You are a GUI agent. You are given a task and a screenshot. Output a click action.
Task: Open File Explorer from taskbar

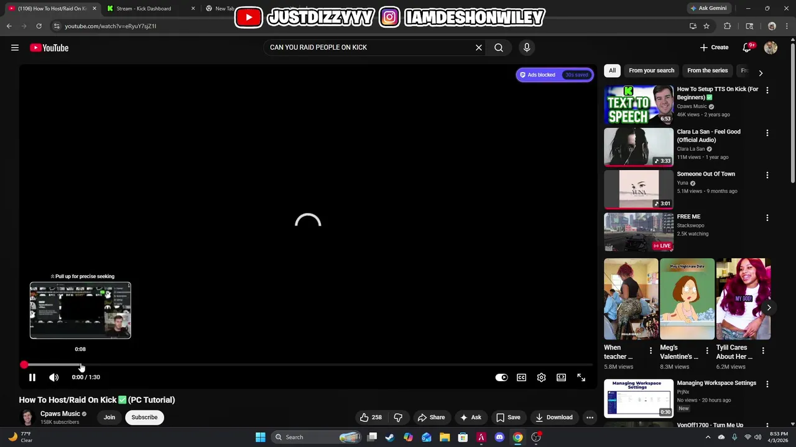(445, 437)
